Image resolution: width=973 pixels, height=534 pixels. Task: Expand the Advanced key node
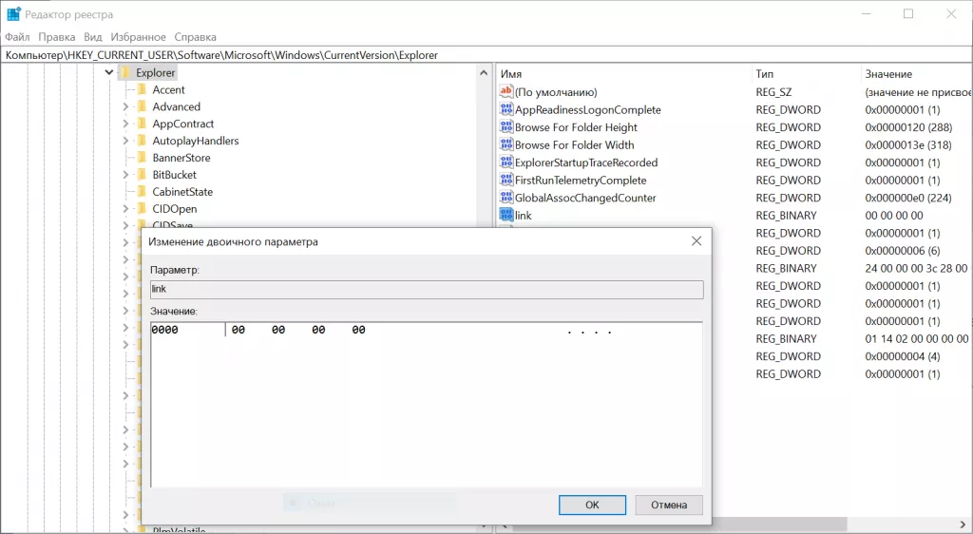(x=125, y=107)
